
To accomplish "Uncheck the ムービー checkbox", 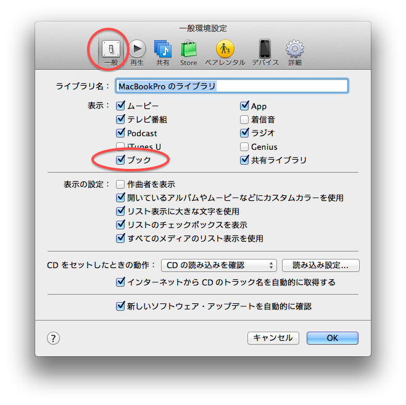I will 120,105.
